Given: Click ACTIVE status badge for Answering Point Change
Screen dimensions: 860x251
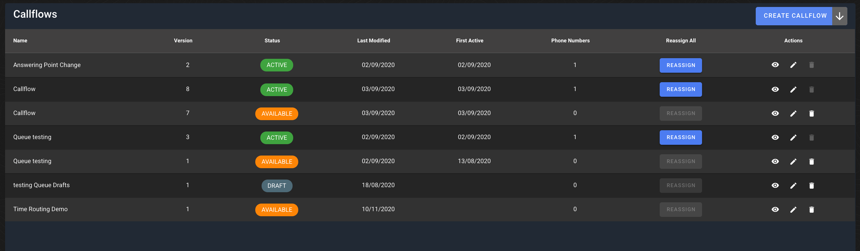Looking at the screenshot, I should pos(276,65).
